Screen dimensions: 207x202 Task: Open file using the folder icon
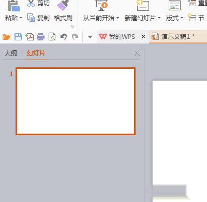(6, 37)
